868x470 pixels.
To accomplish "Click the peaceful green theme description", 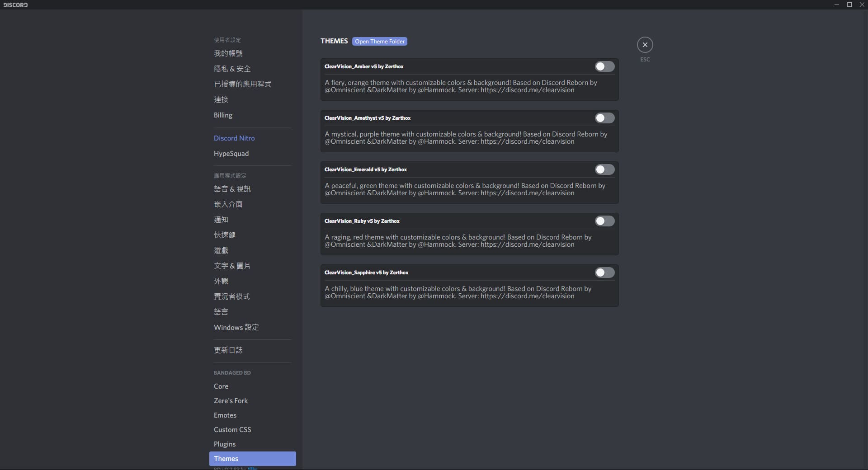I will pyautogui.click(x=465, y=189).
